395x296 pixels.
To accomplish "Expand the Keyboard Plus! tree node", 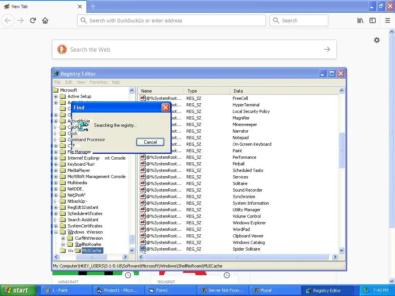I will [x=56, y=164].
